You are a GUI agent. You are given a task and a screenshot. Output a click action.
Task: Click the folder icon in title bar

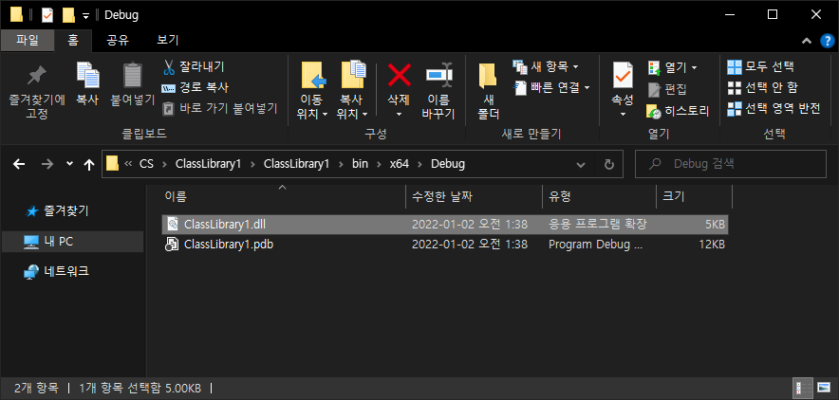point(16,15)
